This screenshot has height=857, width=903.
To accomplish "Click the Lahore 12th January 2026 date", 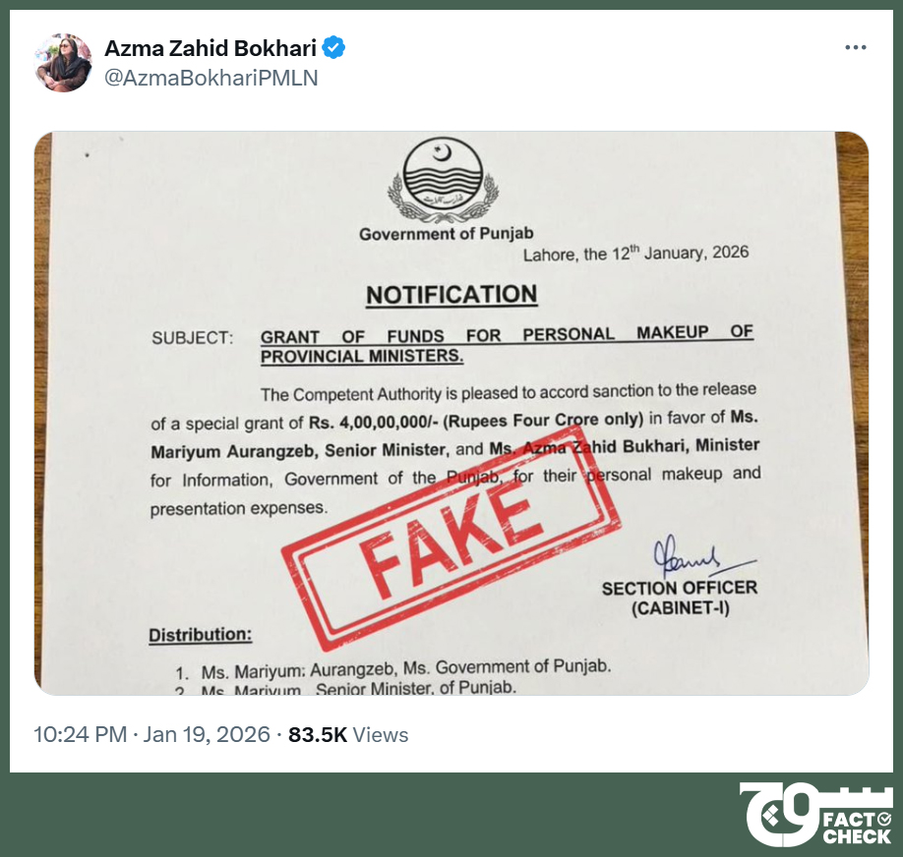I will (635, 254).
